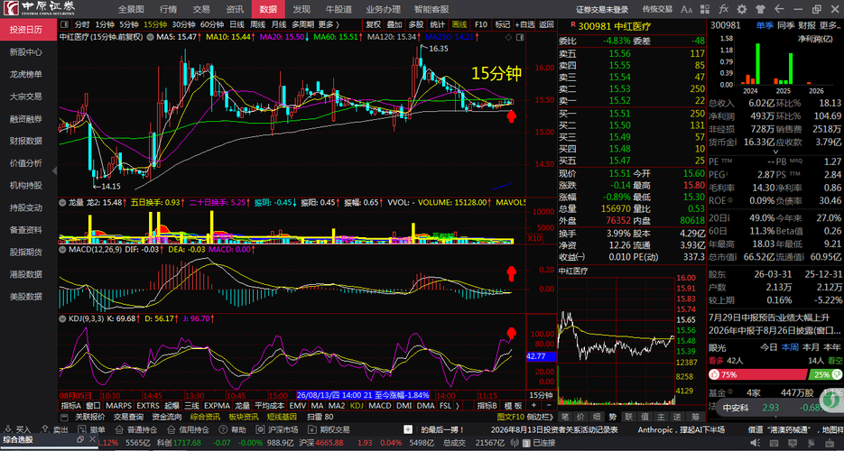Switch to the 15分钟 period
Viewport: 844px width, 451px height.
[155, 24]
